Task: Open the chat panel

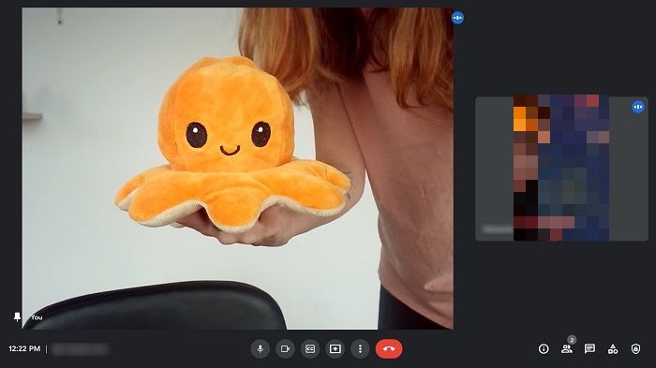Action: [x=589, y=348]
